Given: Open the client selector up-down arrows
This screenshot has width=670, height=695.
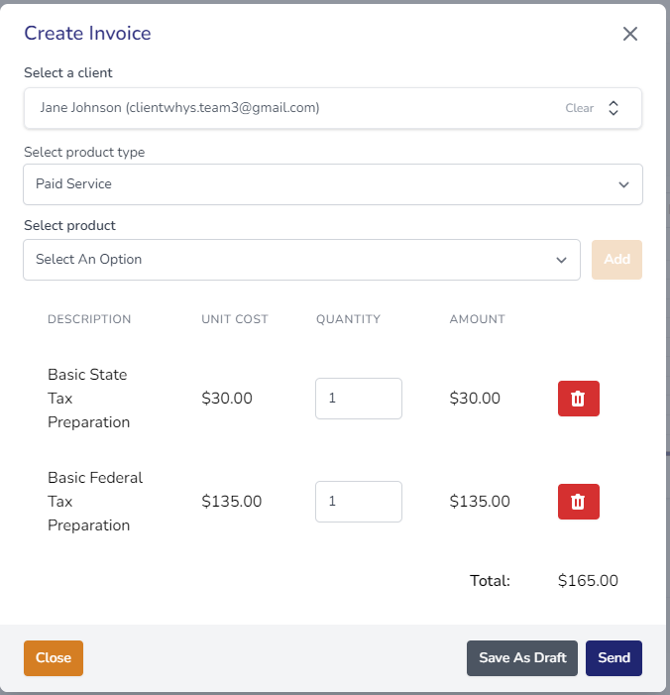Looking at the screenshot, I should coord(614,108).
